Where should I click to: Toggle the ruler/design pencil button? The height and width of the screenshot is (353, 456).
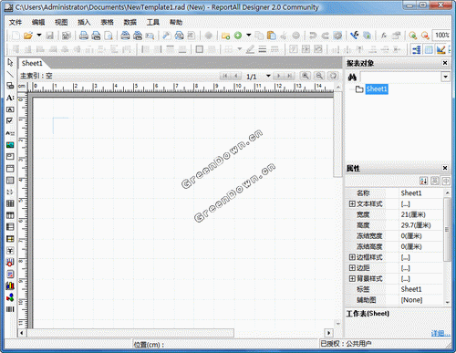pyautogui.click(x=440, y=49)
